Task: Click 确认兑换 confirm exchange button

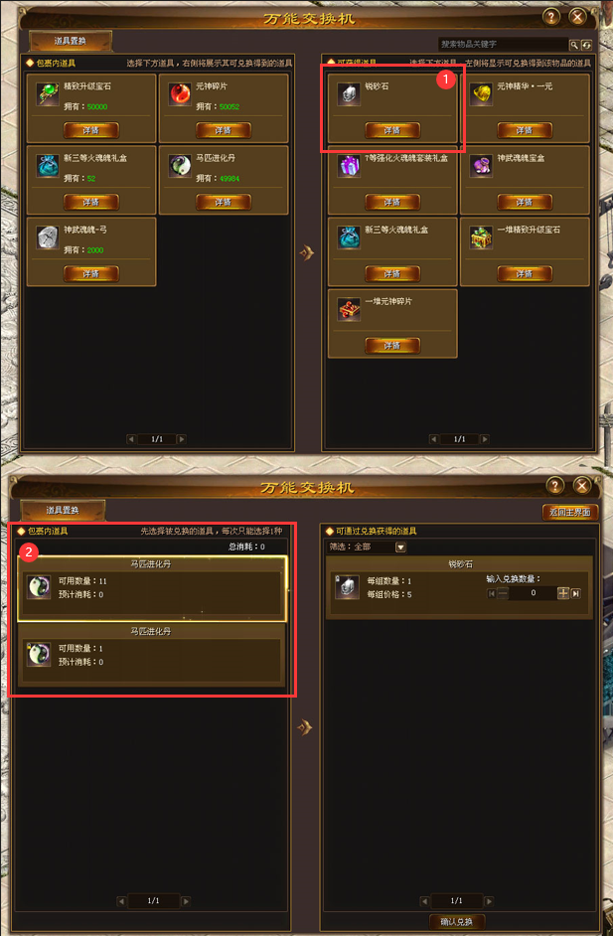Action: tap(457, 922)
